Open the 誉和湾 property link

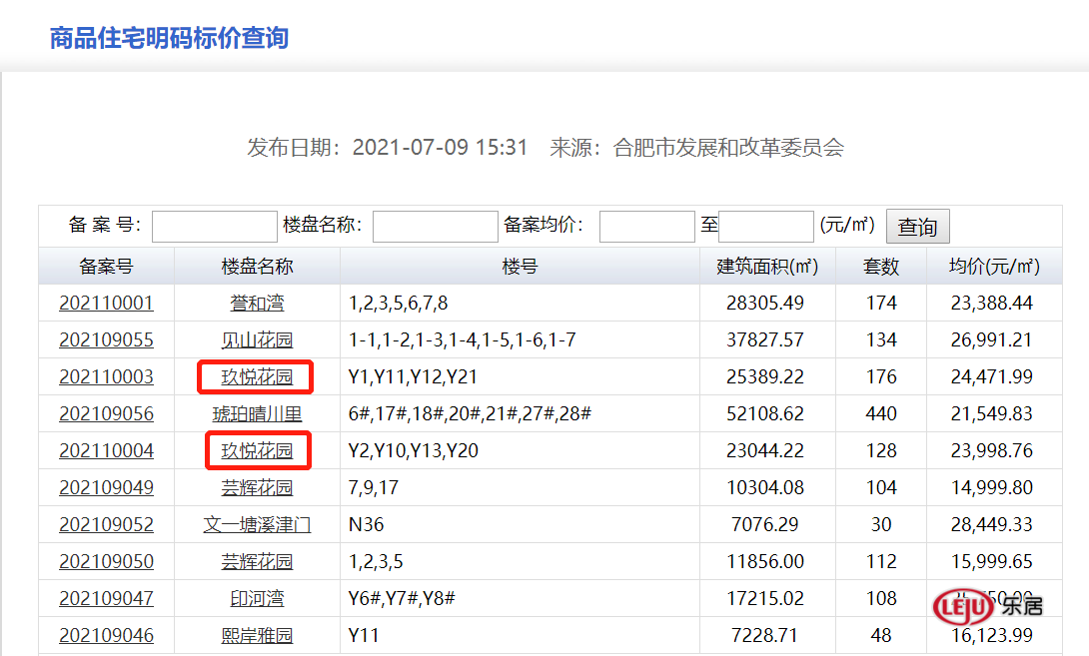coord(257,304)
